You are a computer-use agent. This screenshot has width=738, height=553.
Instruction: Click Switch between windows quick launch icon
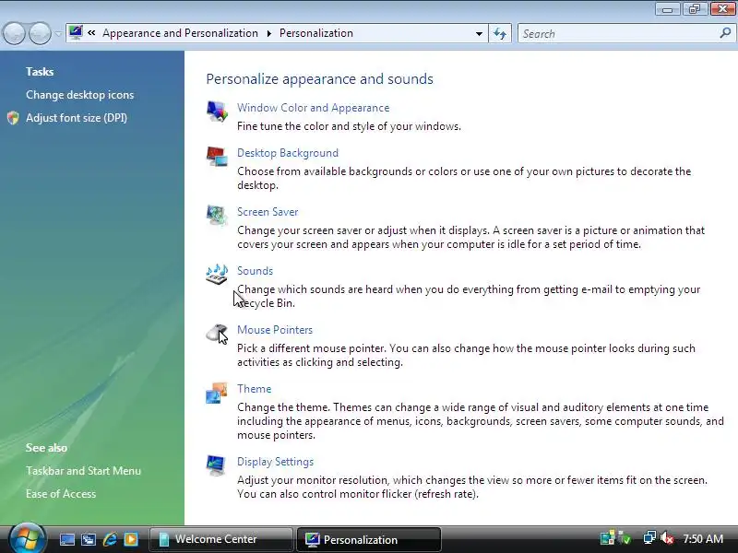coord(89,539)
